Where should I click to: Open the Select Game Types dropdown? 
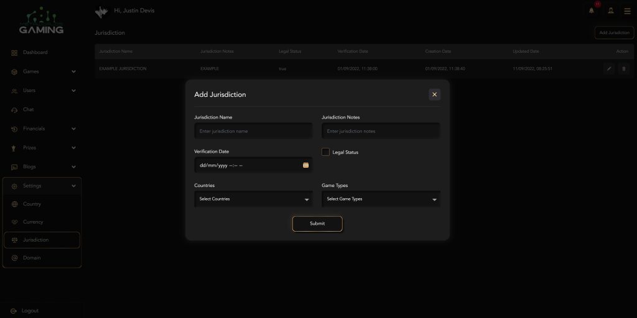tap(380, 199)
